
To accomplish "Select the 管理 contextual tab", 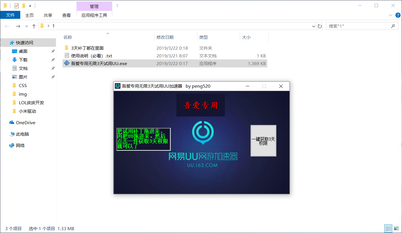I will (94, 6).
